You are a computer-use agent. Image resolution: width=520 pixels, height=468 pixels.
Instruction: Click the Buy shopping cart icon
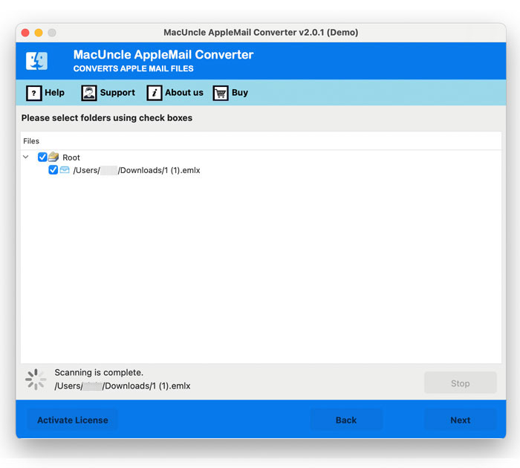(x=221, y=93)
